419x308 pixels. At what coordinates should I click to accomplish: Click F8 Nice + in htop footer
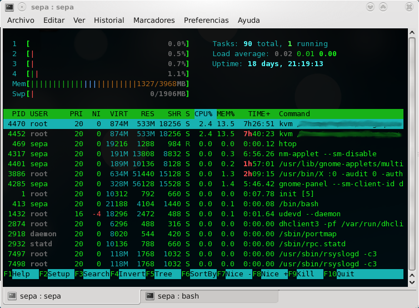coord(270,274)
